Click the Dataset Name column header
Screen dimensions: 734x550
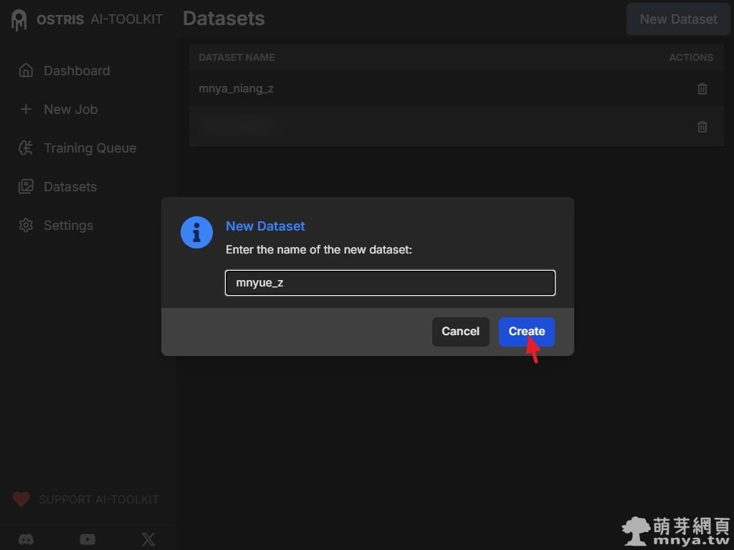pos(237,57)
